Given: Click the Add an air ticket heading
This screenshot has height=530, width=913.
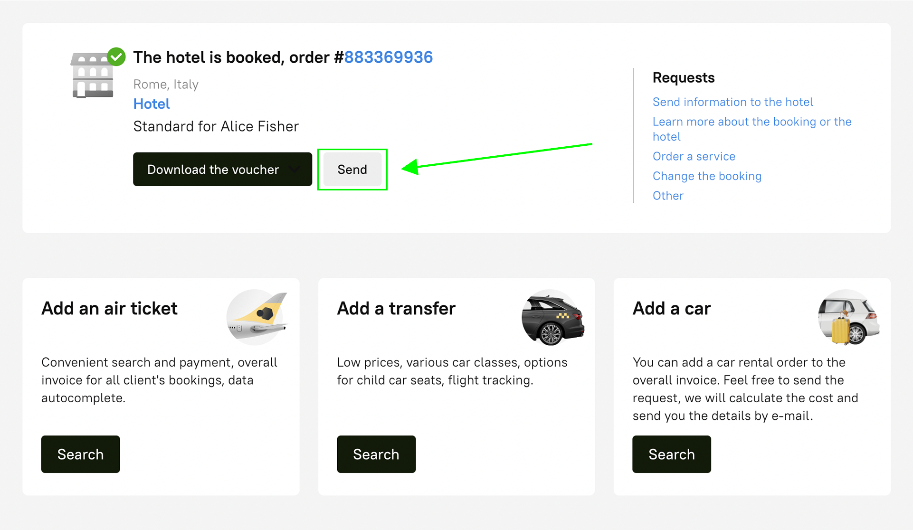Looking at the screenshot, I should pos(109,309).
